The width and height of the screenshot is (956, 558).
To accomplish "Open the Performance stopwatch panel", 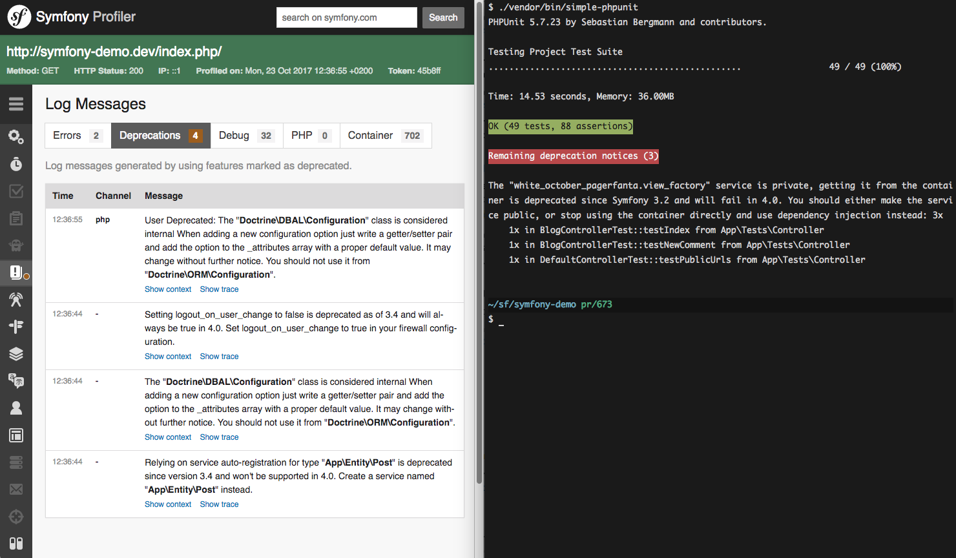I will coord(16,164).
